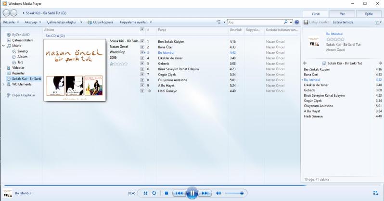Click the Sanatçı icon in tree

point(14,51)
